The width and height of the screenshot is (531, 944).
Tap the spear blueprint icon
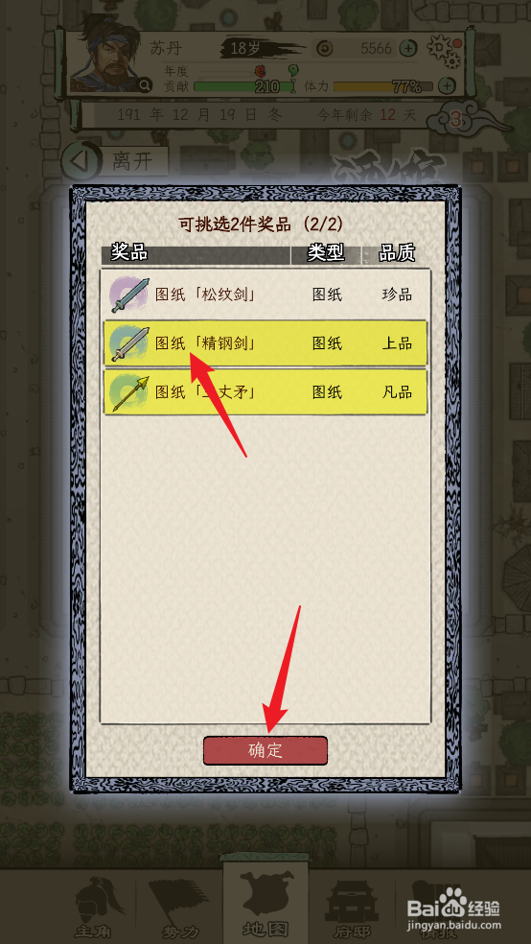pos(129,392)
